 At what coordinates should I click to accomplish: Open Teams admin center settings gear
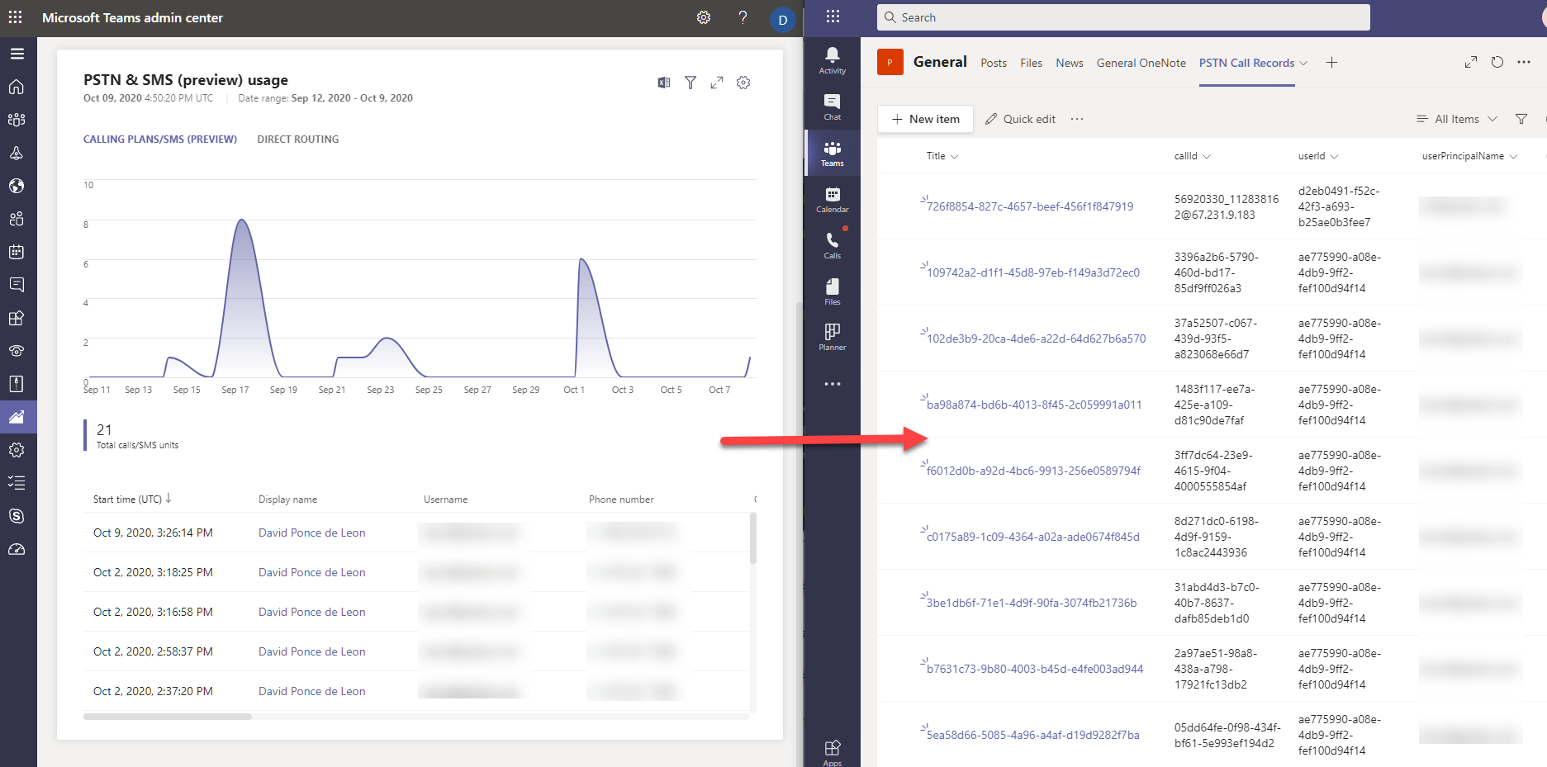point(703,17)
